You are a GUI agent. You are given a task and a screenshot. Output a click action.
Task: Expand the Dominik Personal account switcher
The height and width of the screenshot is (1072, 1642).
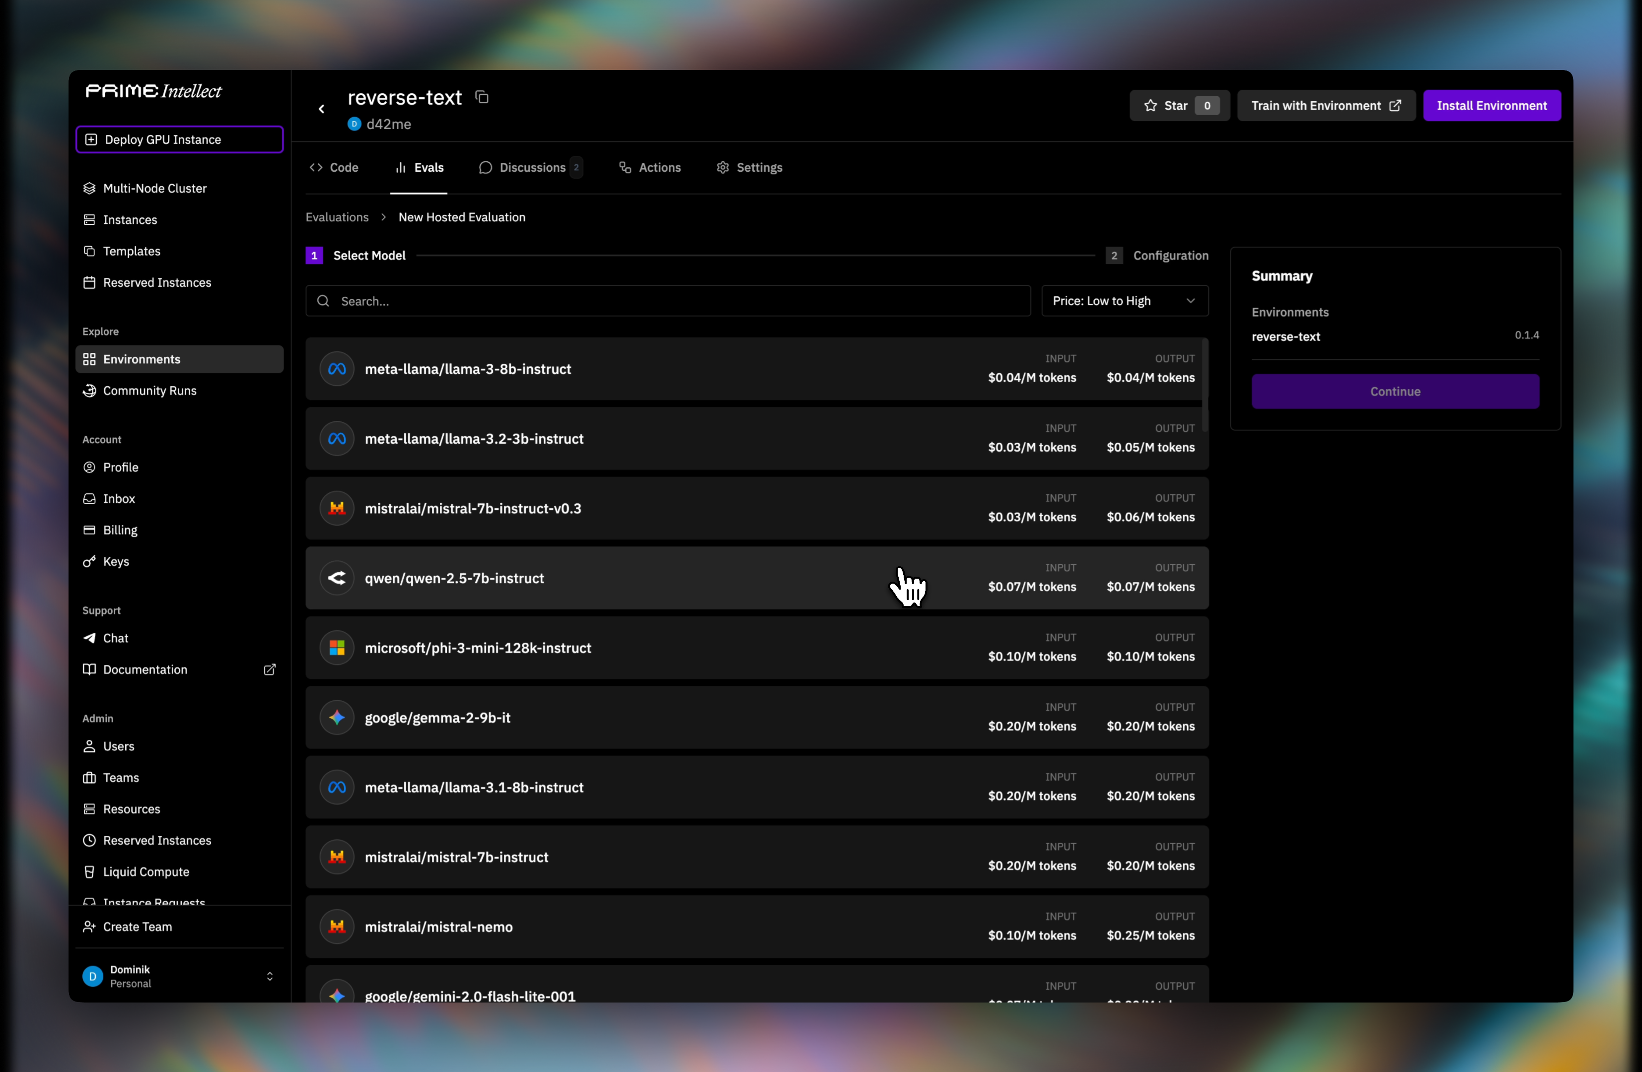pyautogui.click(x=270, y=976)
